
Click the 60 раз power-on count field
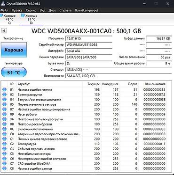click(x=159, y=57)
